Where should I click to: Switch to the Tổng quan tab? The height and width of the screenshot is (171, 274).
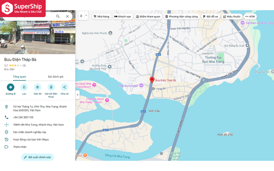(x=20, y=77)
